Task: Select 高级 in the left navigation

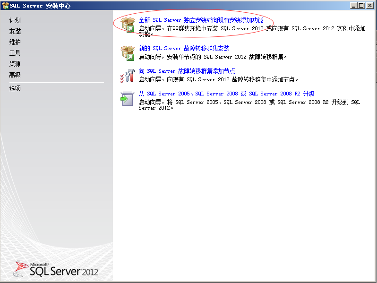Action: click(15, 75)
